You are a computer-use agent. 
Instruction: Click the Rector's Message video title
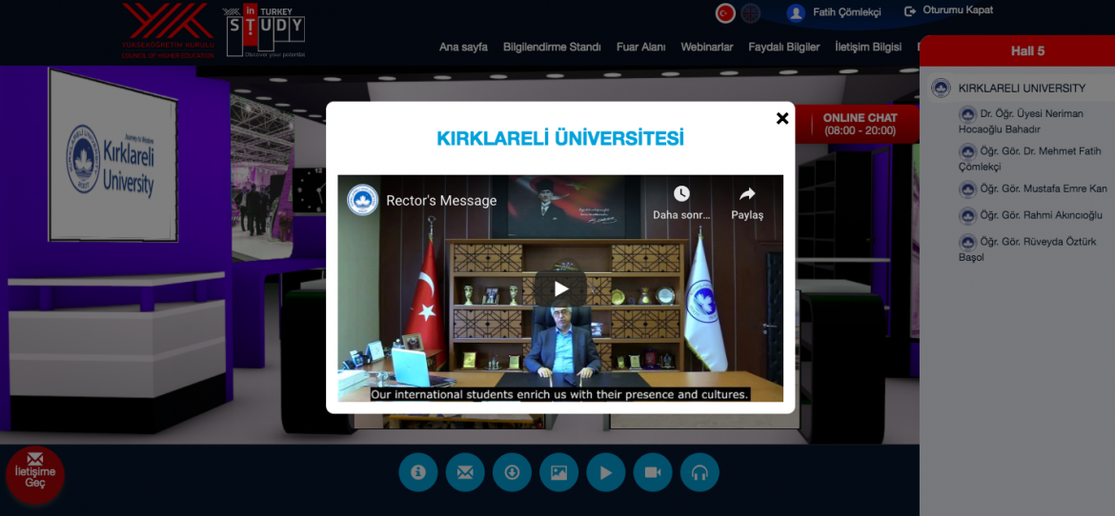pyautogui.click(x=441, y=201)
